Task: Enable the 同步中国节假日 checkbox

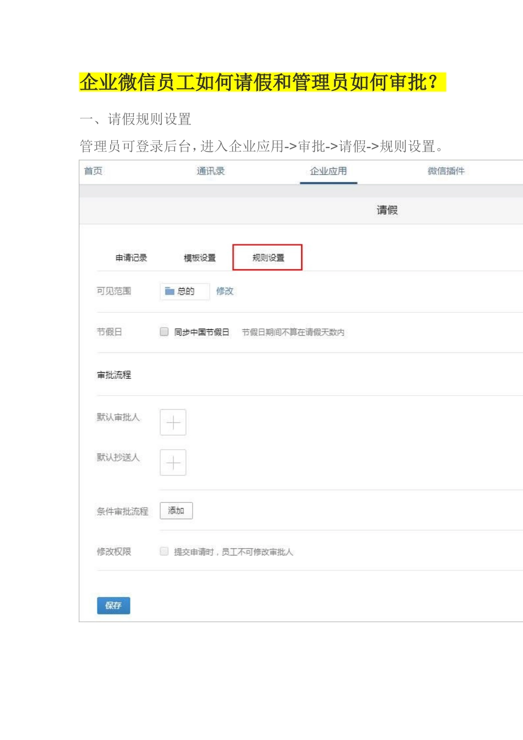Action: [164, 331]
